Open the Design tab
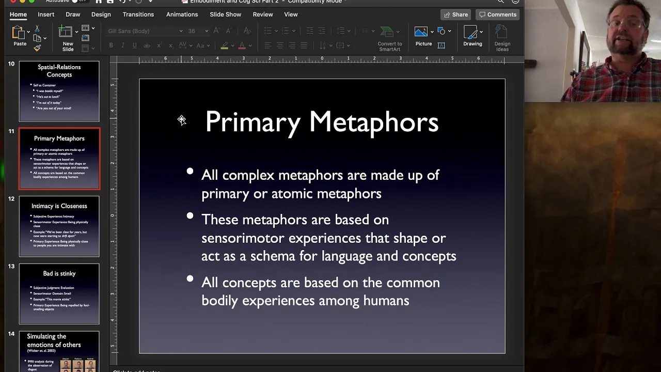 (x=101, y=14)
